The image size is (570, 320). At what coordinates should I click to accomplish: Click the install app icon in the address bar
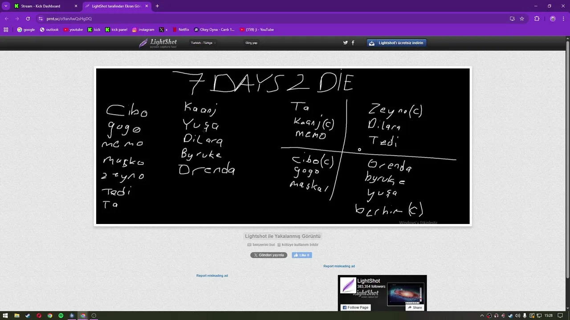point(512,19)
